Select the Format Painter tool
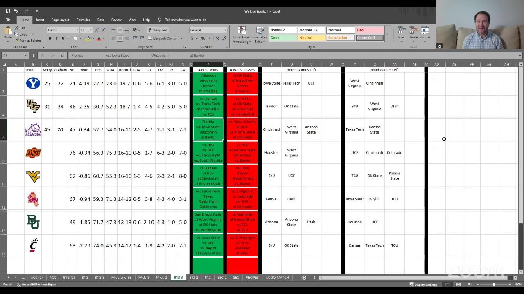This screenshot has width=524, height=294. 28,40
